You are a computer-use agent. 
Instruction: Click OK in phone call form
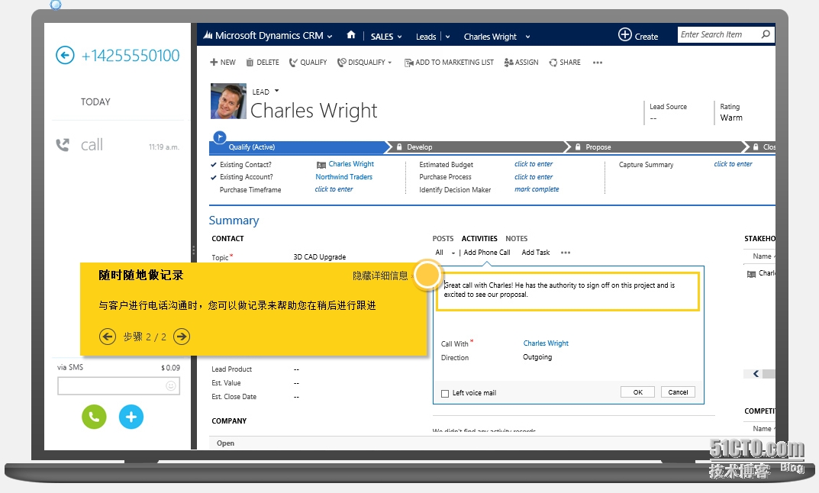click(638, 392)
